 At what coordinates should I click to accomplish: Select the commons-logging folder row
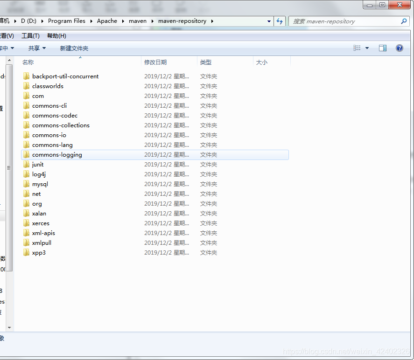(x=57, y=155)
